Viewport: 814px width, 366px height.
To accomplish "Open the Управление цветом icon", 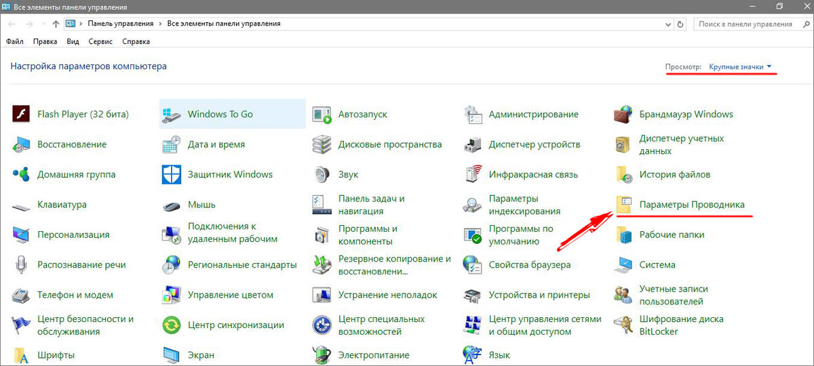I will [172, 295].
